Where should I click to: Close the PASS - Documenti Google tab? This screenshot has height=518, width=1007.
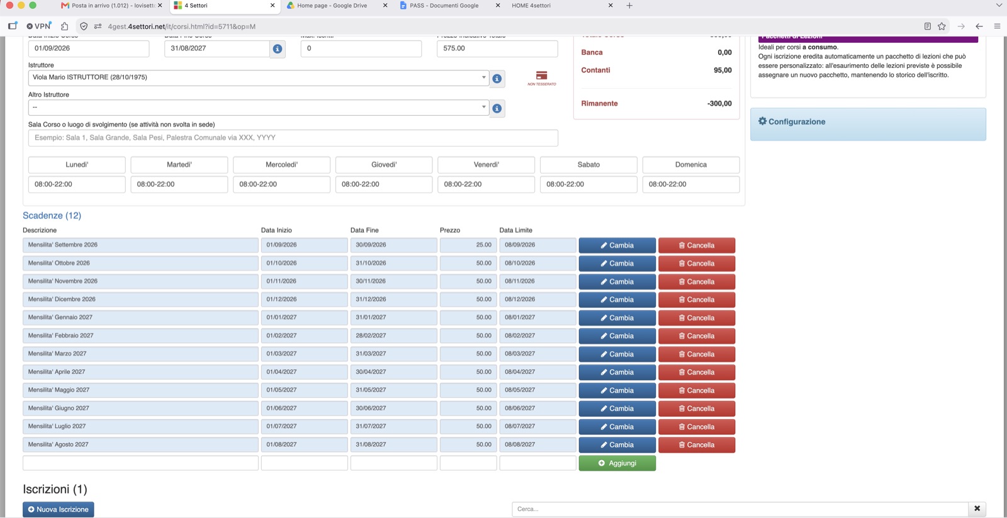pyautogui.click(x=498, y=6)
